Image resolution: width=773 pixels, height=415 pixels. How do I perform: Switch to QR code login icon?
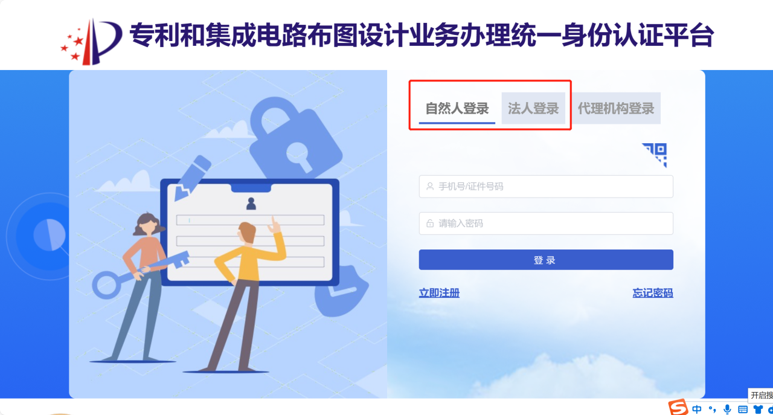[x=654, y=155]
